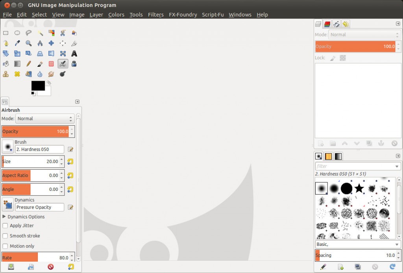
Task: Select the Smudge tool
Action: click(52, 74)
